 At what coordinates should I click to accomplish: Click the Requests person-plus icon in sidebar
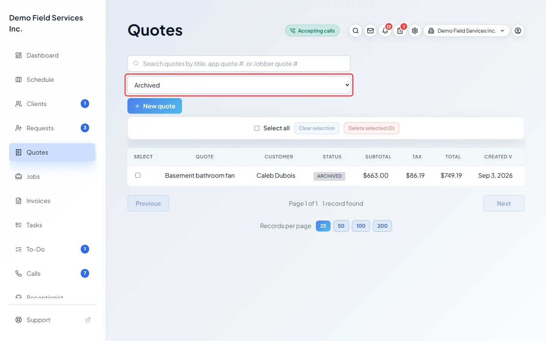19,128
